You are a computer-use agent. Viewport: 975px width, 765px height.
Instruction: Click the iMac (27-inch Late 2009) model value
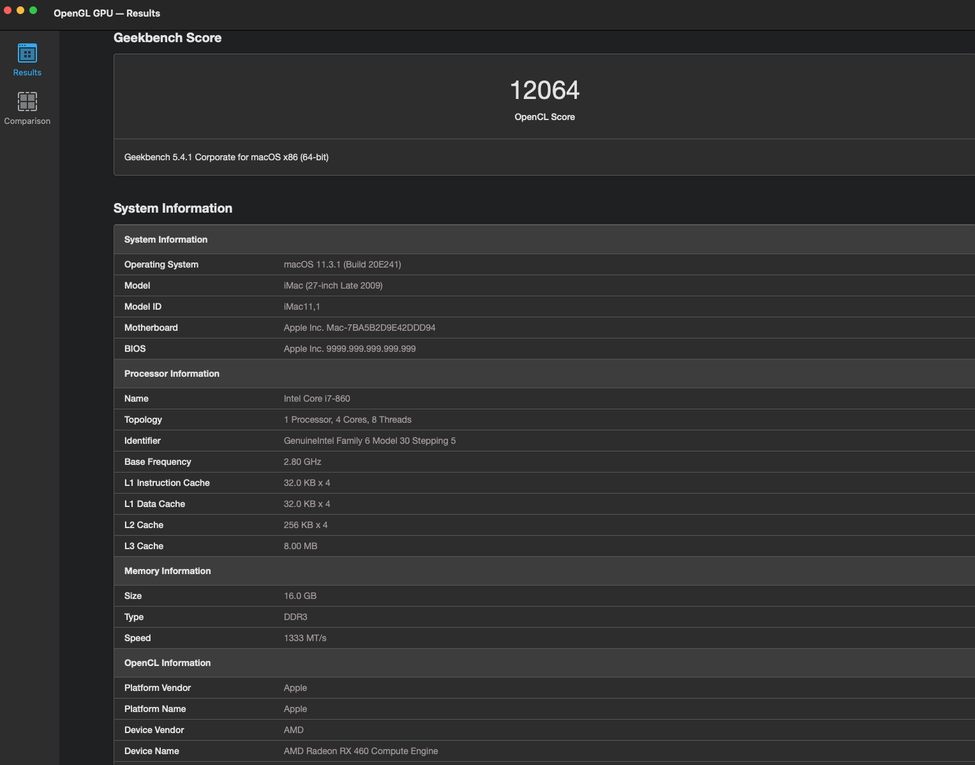[333, 285]
